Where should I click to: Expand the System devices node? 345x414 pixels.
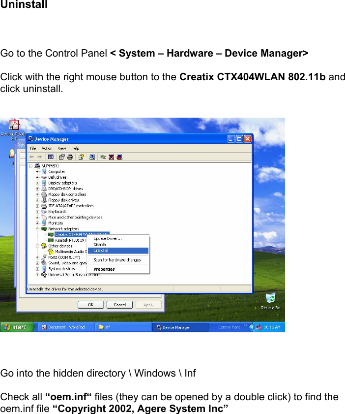pyautogui.click(x=37, y=269)
